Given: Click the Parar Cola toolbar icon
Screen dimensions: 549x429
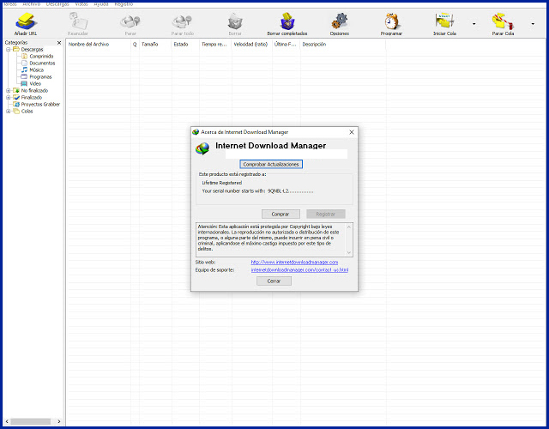Looking at the screenshot, I should pyautogui.click(x=503, y=24).
